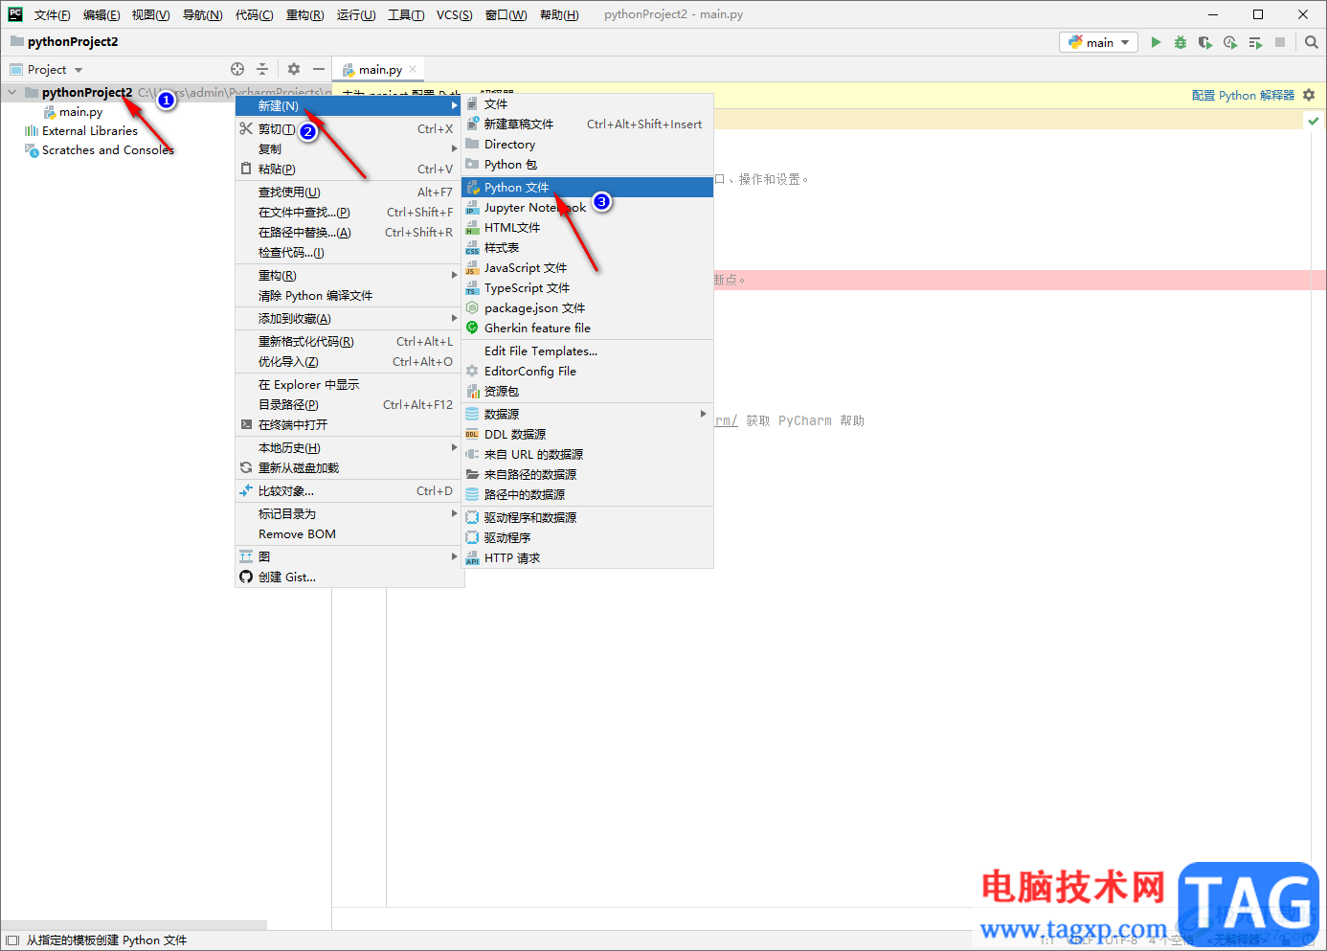Click the Jupyter Notebook icon
This screenshot has width=1327, height=951.
click(472, 208)
